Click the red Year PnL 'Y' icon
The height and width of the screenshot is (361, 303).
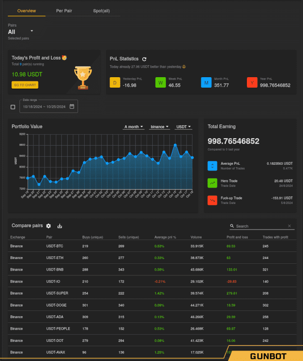(252, 83)
